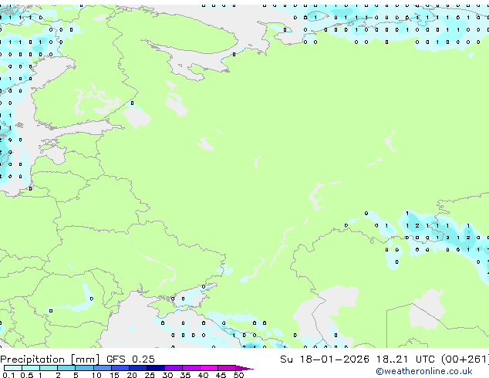Click the 25–30 mm dark navy swatch
The image size is (489, 378).
point(156,368)
